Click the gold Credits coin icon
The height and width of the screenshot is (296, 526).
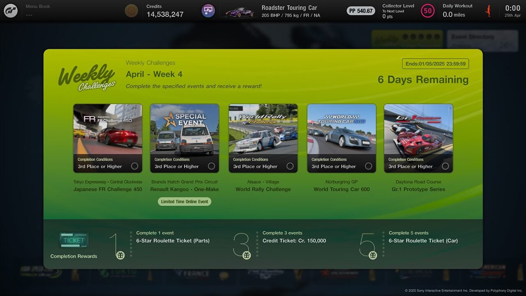131,11
